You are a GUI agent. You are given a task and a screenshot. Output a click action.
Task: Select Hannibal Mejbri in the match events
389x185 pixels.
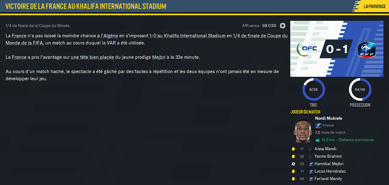[329, 164]
